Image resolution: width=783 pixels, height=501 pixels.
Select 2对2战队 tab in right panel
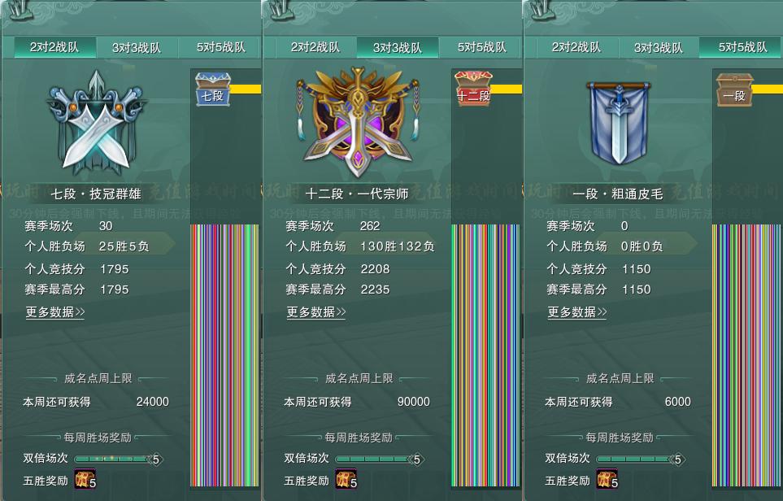click(x=576, y=47)
